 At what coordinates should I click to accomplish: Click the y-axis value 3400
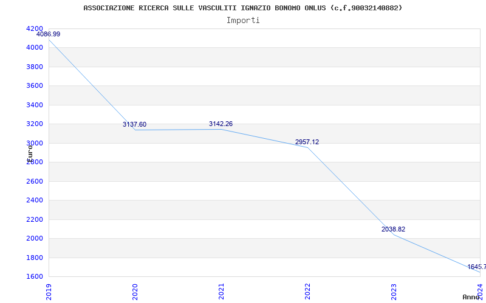35,105
